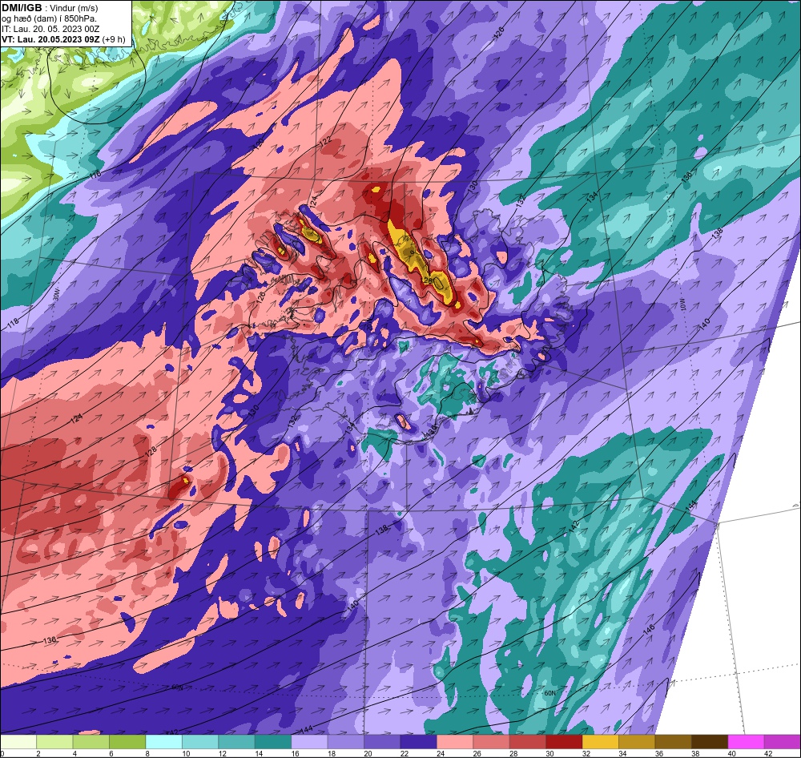Choose the 14–16 m/s dark teal legend swatch
This screenshot has width=801, height=758.
click(273, 742)
